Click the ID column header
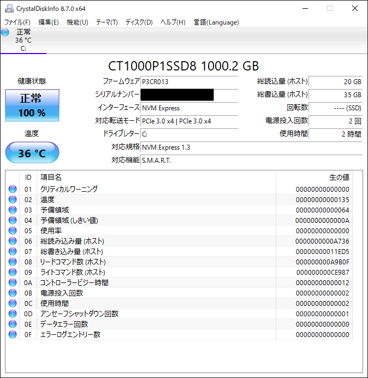 pos(28,178)
